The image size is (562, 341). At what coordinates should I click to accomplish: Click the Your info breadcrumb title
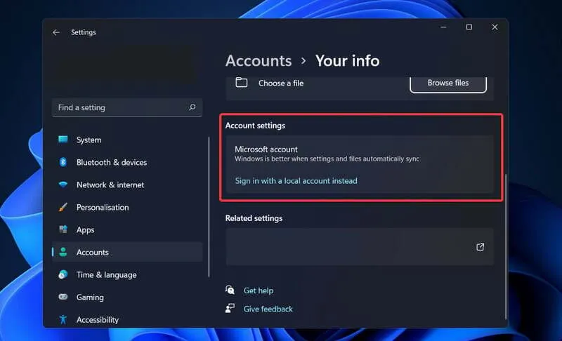(x=347, y=60)
